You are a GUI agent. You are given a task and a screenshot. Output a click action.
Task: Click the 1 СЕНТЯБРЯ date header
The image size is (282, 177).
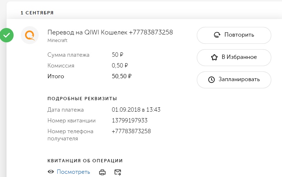click(x=37, y=13)
